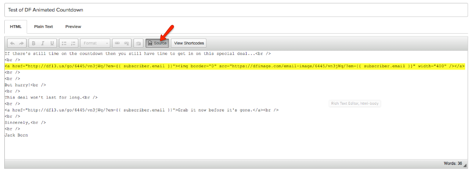Switch to the HTML tab

(16, 27)
